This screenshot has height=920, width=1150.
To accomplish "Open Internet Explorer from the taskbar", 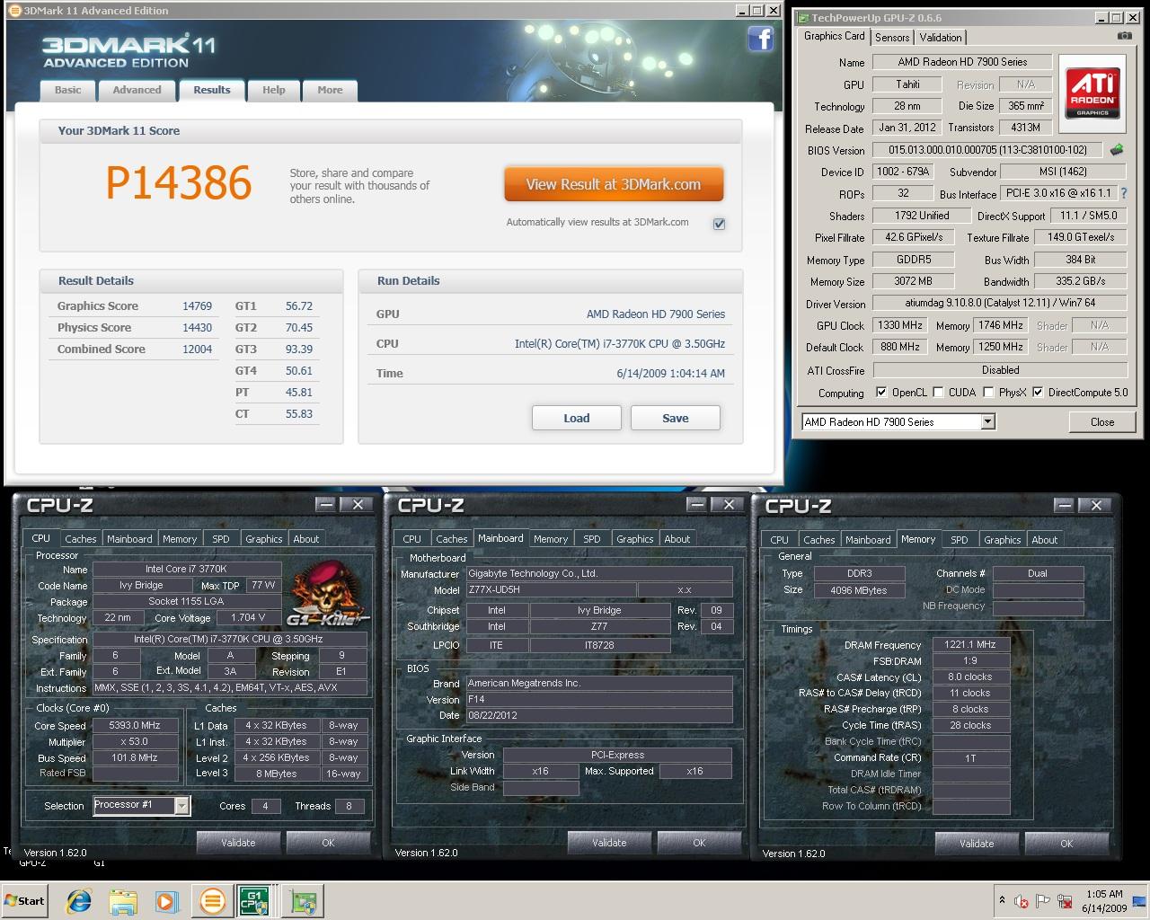I will pos(80,900).
